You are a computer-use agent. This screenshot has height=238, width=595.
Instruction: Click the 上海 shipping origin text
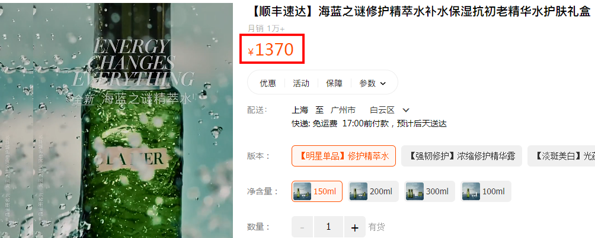click(x=300, y=110)
